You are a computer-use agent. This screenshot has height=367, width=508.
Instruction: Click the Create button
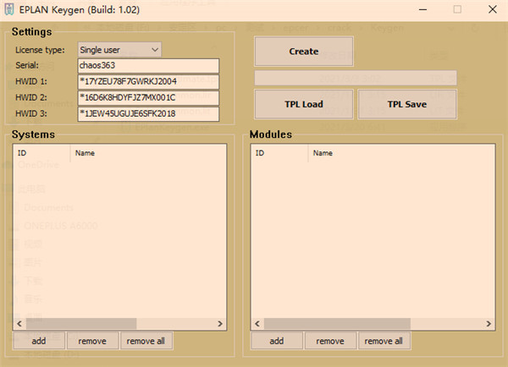click(304, 52)
